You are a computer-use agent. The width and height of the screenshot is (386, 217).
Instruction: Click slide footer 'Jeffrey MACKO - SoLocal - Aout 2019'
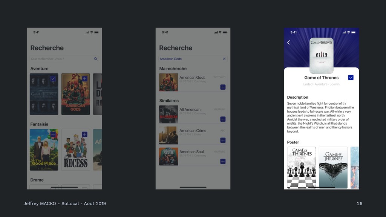point(65,203)
